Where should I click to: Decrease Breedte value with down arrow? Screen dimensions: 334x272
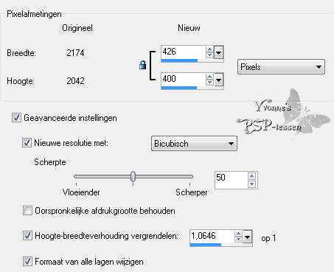point(209,55)
